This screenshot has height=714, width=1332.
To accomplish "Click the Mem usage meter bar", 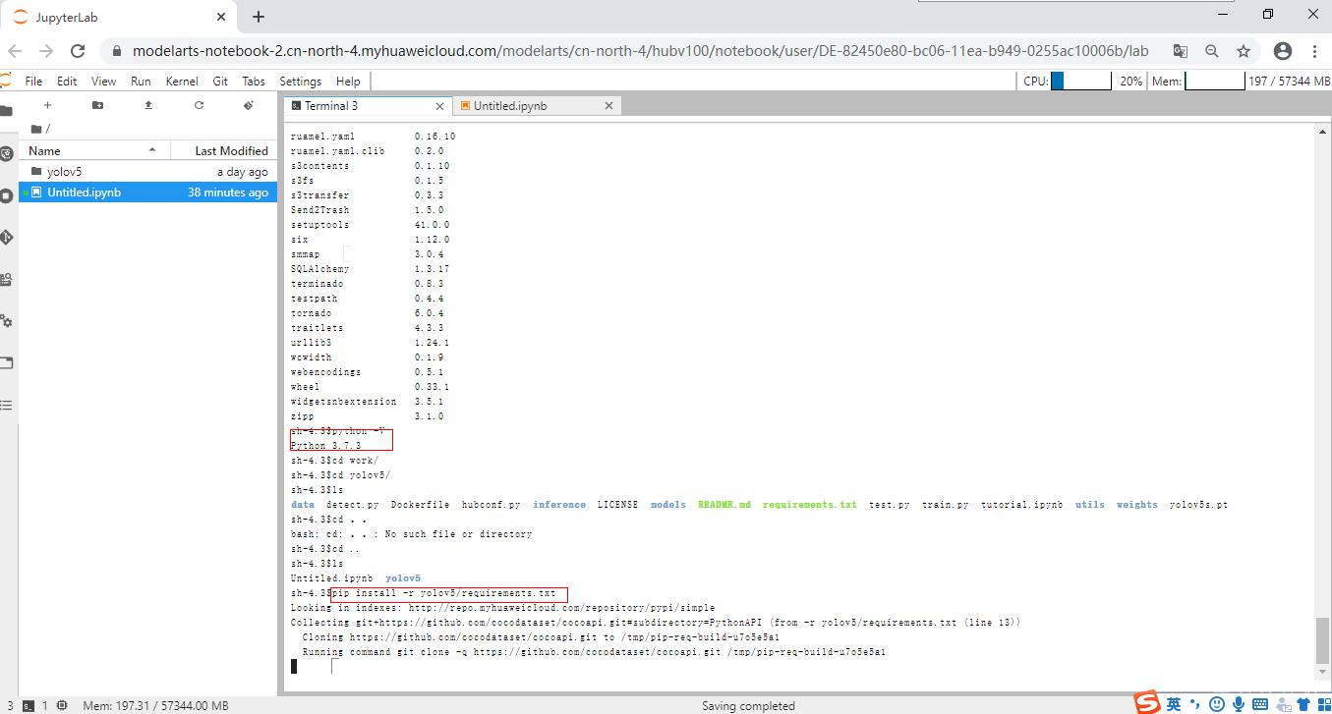I will 1214,82.
